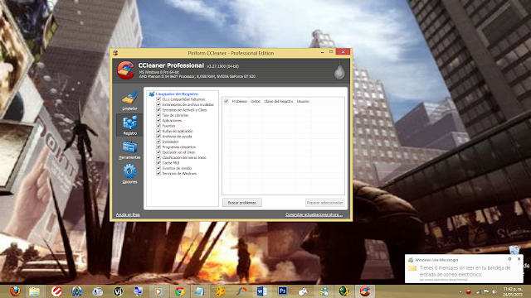The image size is (531, 298).
Task: Close the Windows Live Messenger notification
Action: (519, 259)
